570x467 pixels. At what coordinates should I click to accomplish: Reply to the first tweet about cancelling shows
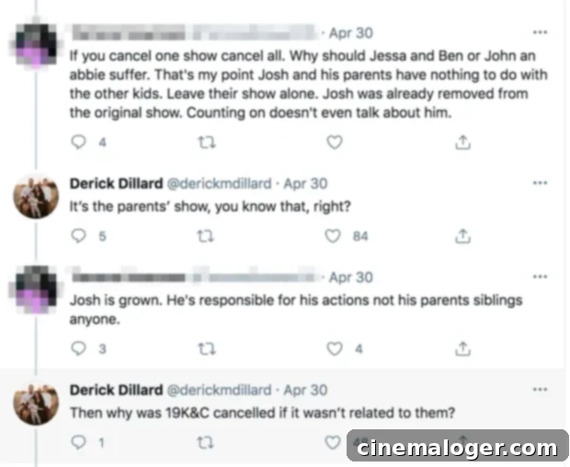(79, 142)
